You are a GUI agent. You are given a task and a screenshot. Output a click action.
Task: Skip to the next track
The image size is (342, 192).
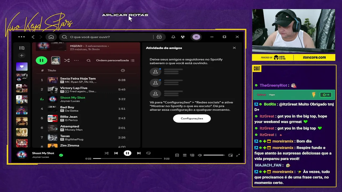point(139,153)
